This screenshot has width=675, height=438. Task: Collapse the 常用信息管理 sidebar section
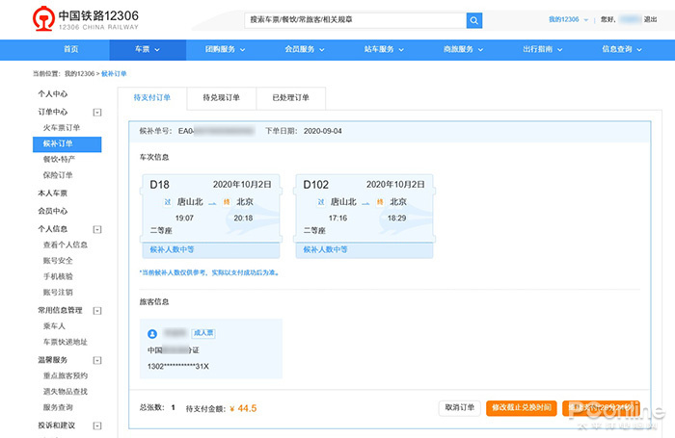(x=96, y=311)
